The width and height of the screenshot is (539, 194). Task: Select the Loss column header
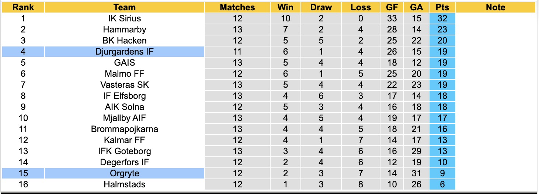[361, 7]
